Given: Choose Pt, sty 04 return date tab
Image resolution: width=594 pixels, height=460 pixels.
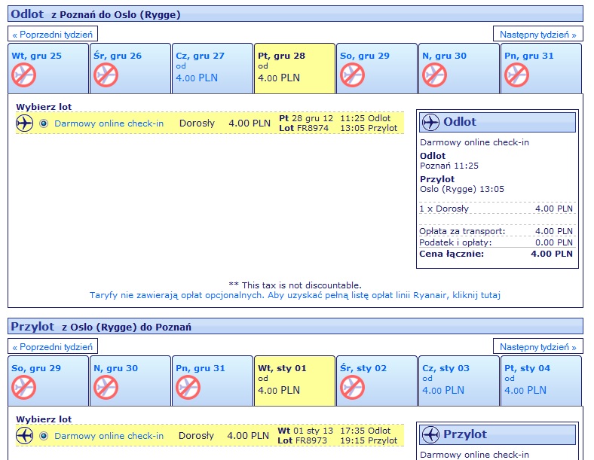Looking at the screenshot, I should [x=541, y=380].
